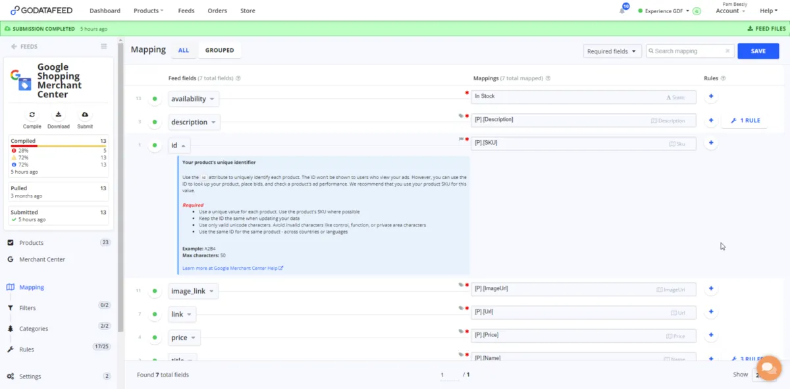The width and height of the screenshot is (790, 389).
Task: Click the tag icon on image_link mapping
Action: pos(461,285)
